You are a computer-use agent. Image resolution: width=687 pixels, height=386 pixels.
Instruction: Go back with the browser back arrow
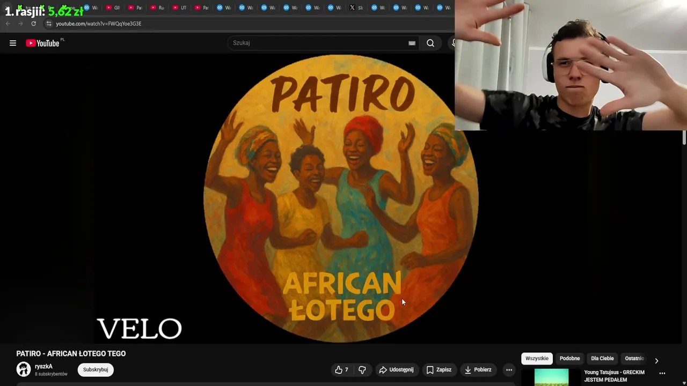coord(8,24)
